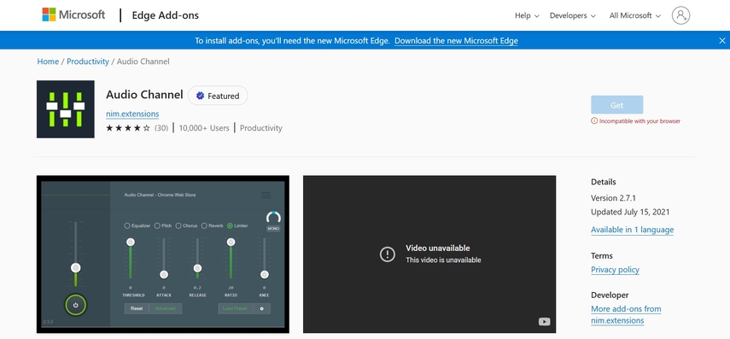Click the Audio Channel extension icon
The width and height of the screenshot is (730, 339).
(66, 109)
